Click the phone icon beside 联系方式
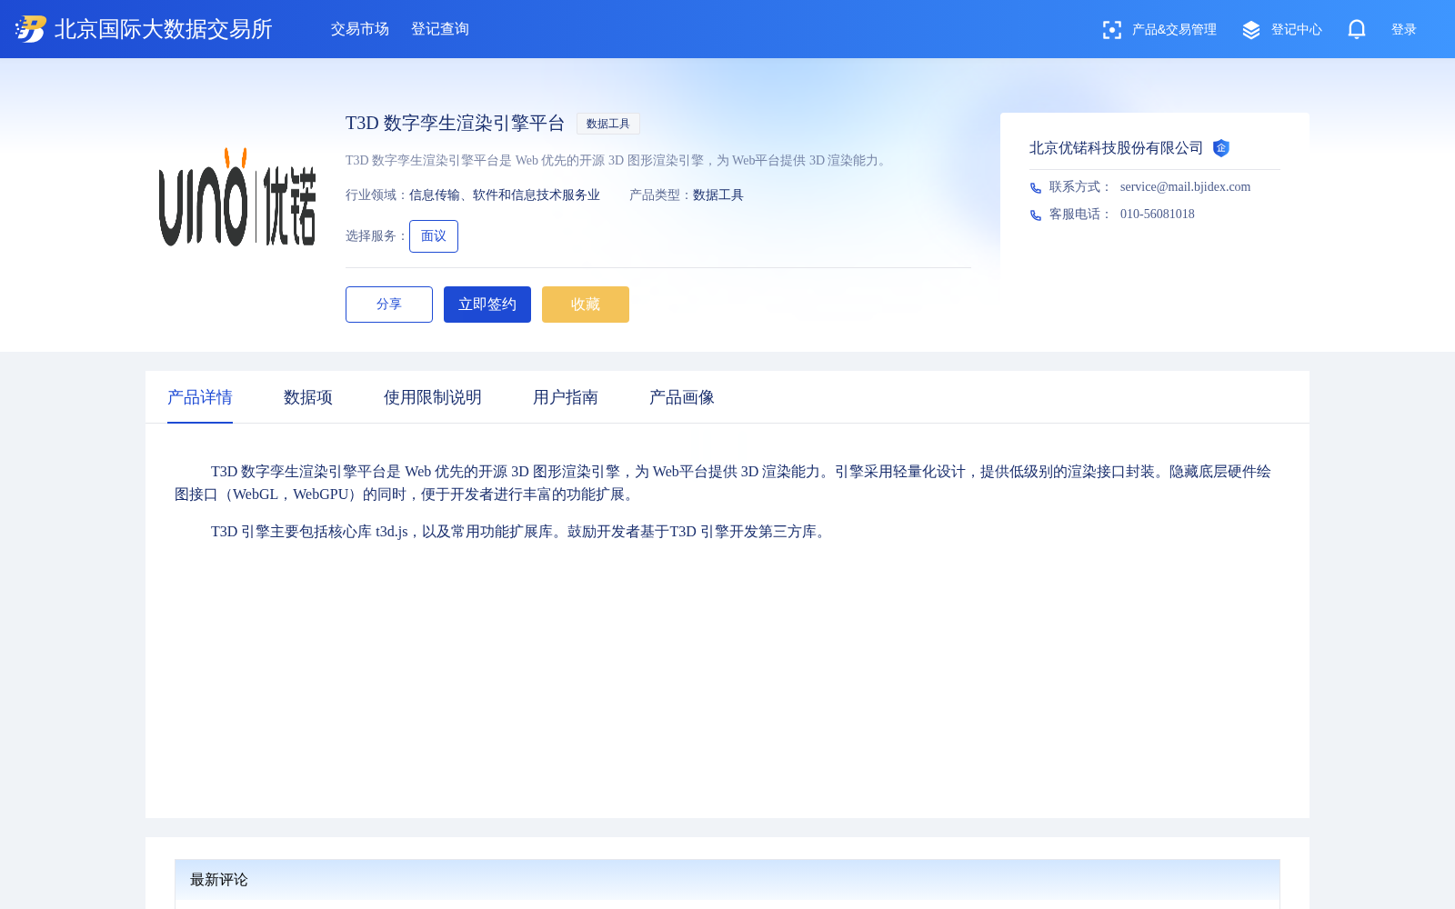The width and height of the screenshot is (1455, 909). (1036, 187)
